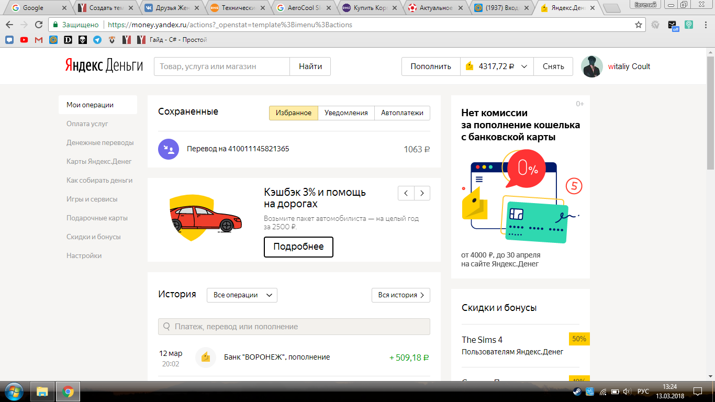This screenshot has width=715, height=402.
Task: Click the purple transfer avatar next to Перевод
Action: point(169,149)
